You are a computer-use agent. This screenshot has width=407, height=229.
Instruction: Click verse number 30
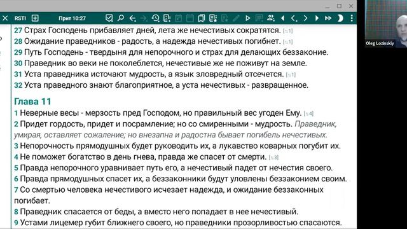click(18, 63)
